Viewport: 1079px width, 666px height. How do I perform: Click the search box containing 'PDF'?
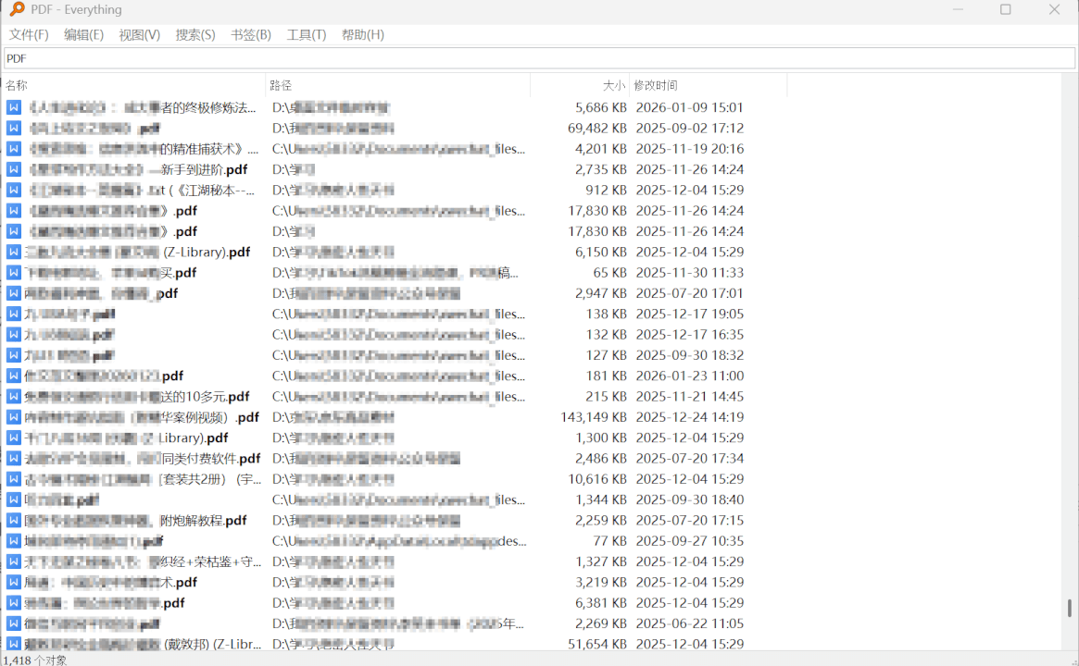coord(537,58)
